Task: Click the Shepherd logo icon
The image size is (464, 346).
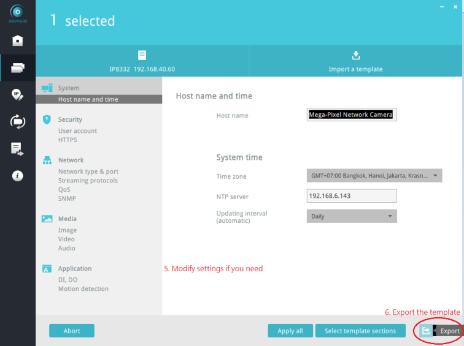Action: click(18, 12)
